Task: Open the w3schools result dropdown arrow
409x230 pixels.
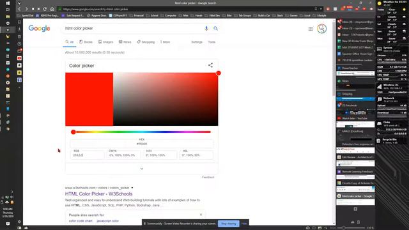Action: click(132, 188)
